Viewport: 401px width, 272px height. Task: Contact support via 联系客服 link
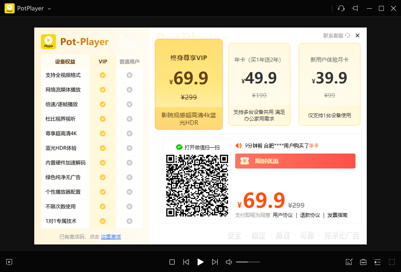tap(336, 35)
